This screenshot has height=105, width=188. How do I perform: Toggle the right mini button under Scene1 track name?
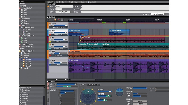click(x=52, y=25)
